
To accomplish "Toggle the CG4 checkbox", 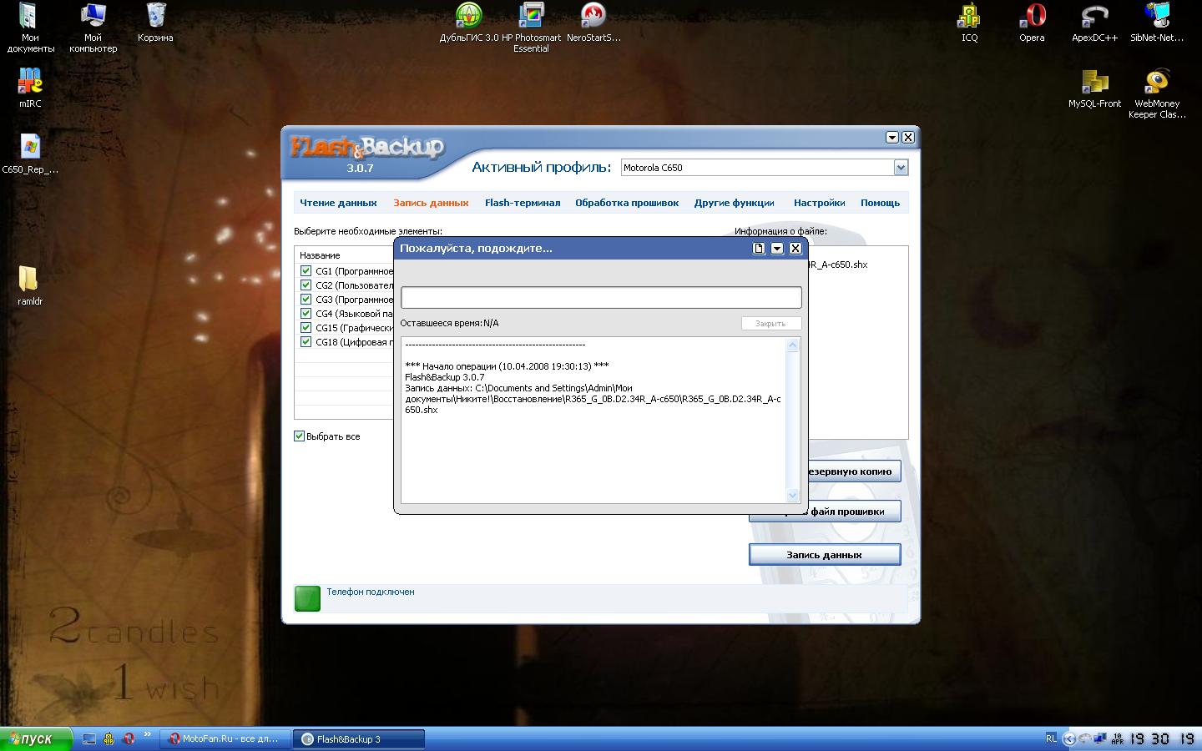I will pyautogui.click(x=306, y=314).
